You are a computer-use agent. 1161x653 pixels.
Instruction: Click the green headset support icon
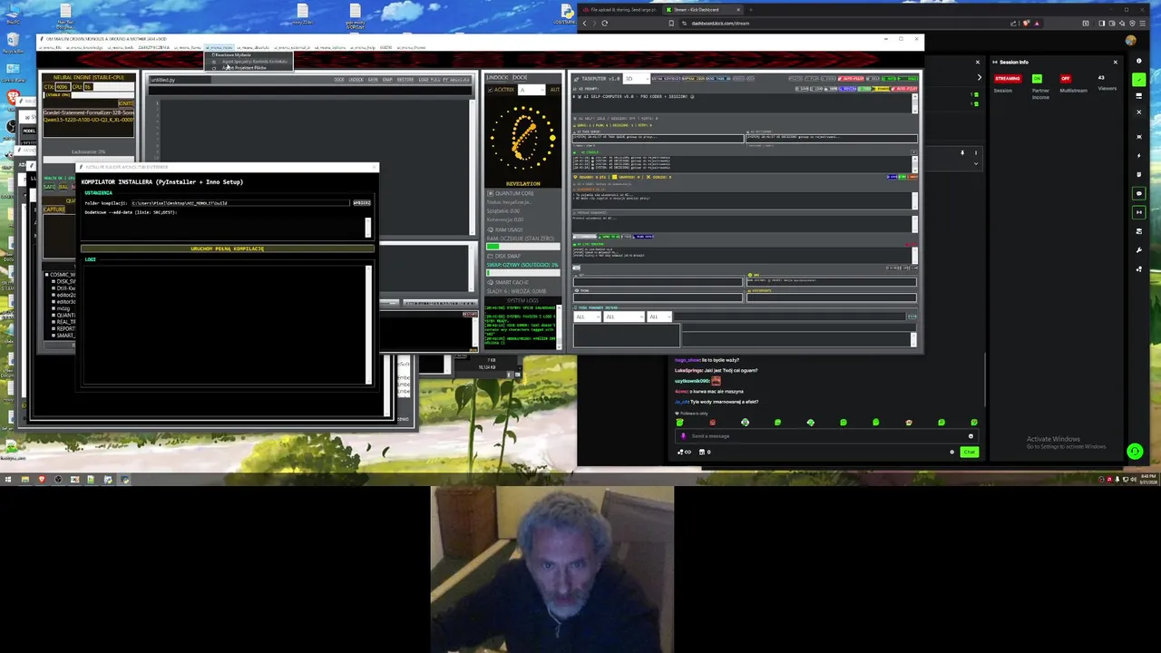tap(1135, 452)
